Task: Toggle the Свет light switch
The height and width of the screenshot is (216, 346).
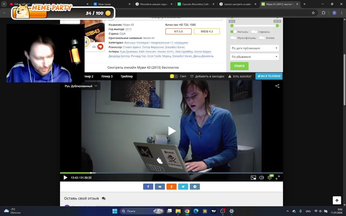Action: 174,76
